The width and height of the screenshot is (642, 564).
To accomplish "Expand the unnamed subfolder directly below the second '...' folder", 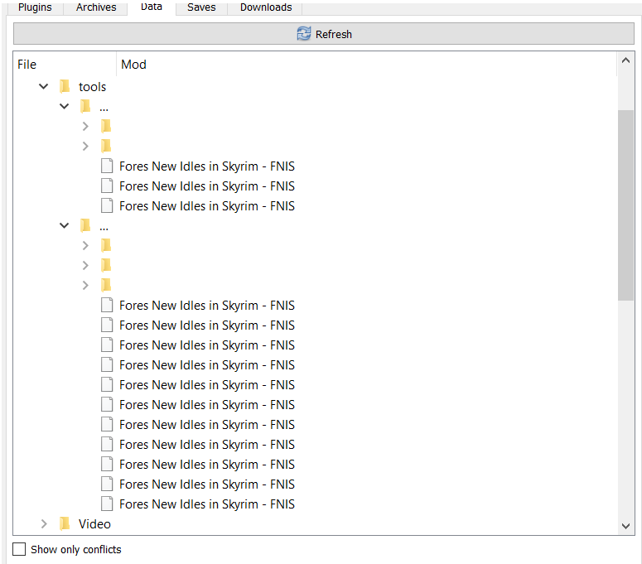I will click(x=85, y=246).
